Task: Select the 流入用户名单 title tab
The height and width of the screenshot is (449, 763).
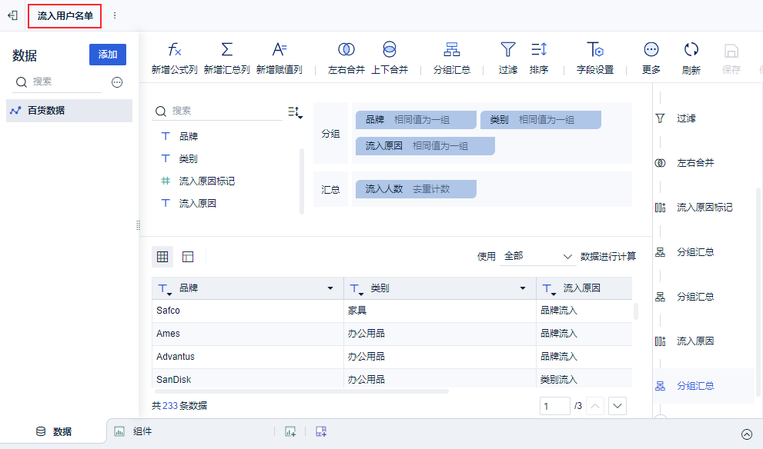Action: click(x=65, y=16)
